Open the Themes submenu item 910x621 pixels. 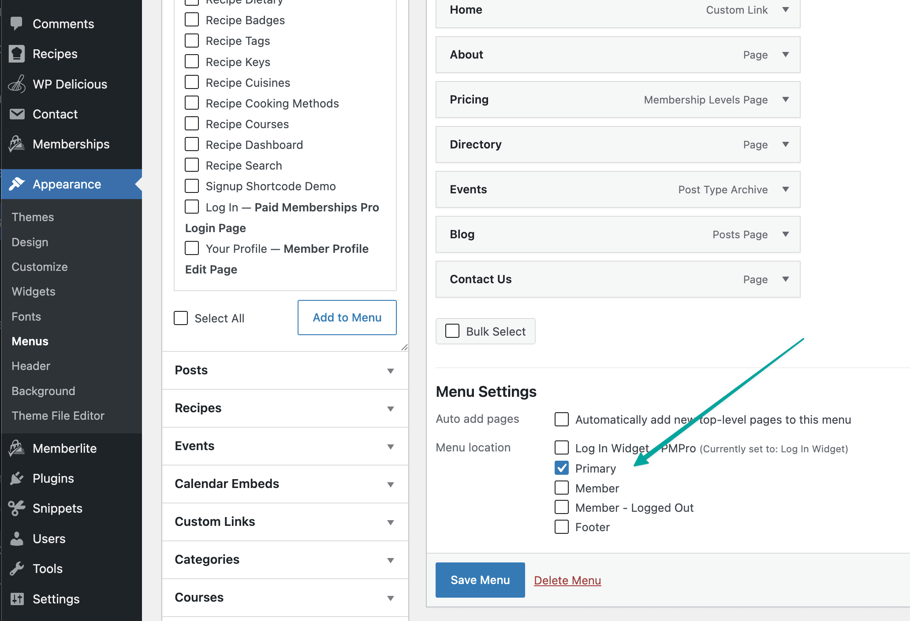point(33,217)
